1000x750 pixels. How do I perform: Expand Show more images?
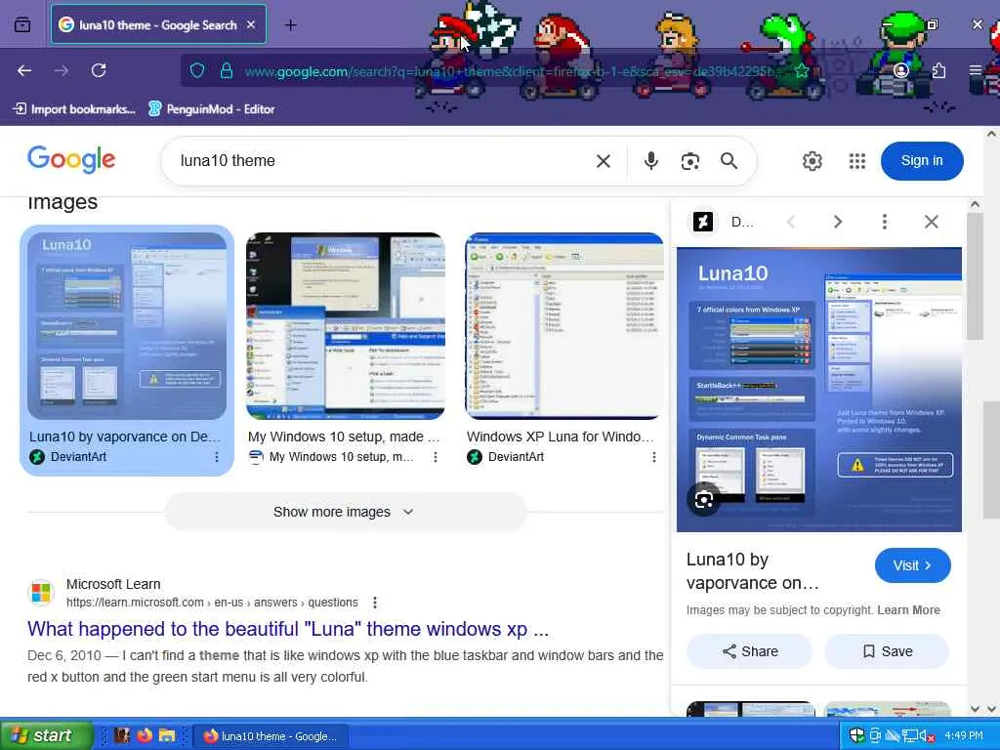[345, 512]
